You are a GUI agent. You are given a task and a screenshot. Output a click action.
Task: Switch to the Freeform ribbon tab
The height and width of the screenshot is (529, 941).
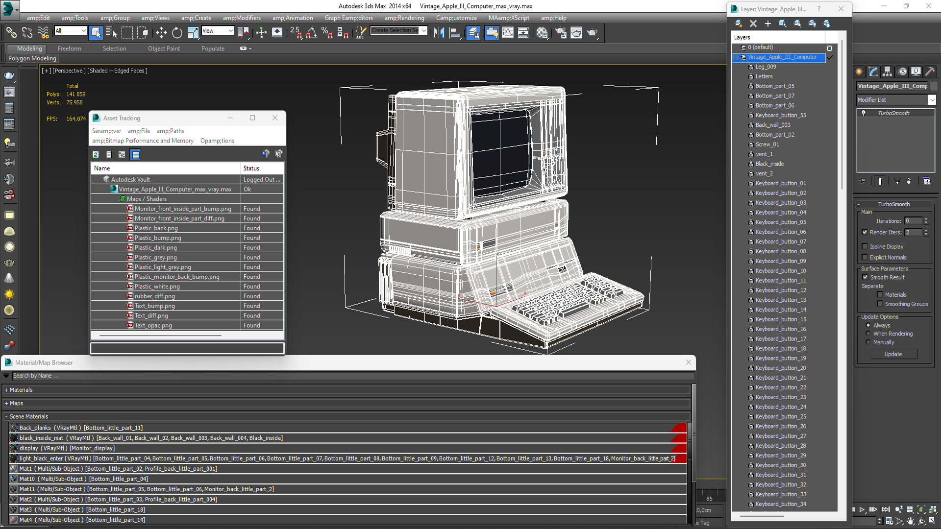click(x=70, y=48)
